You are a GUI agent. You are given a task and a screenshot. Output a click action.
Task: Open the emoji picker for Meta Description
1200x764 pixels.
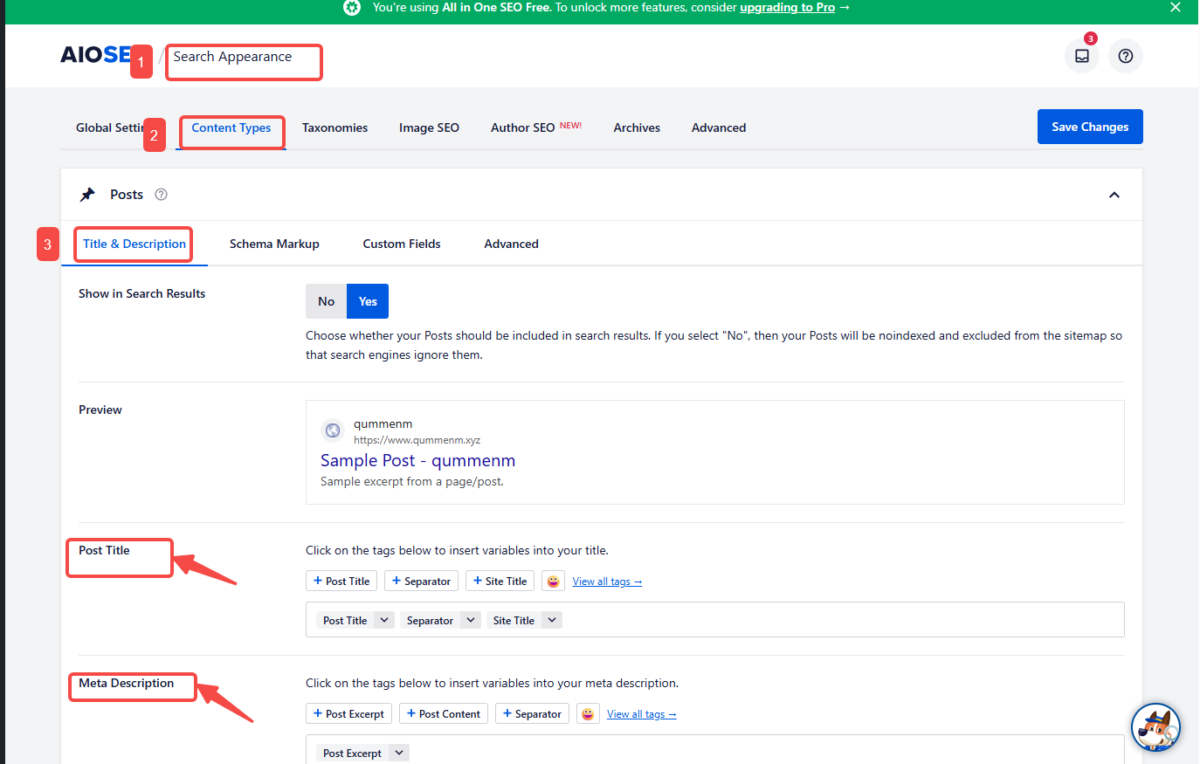pos(588,713)
